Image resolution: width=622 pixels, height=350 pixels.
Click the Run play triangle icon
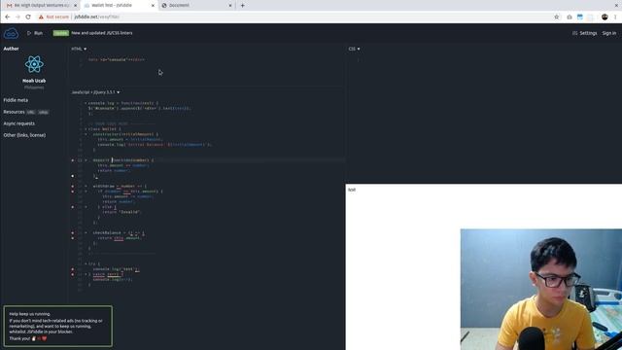pyautogui.click(x=29, y=33)
